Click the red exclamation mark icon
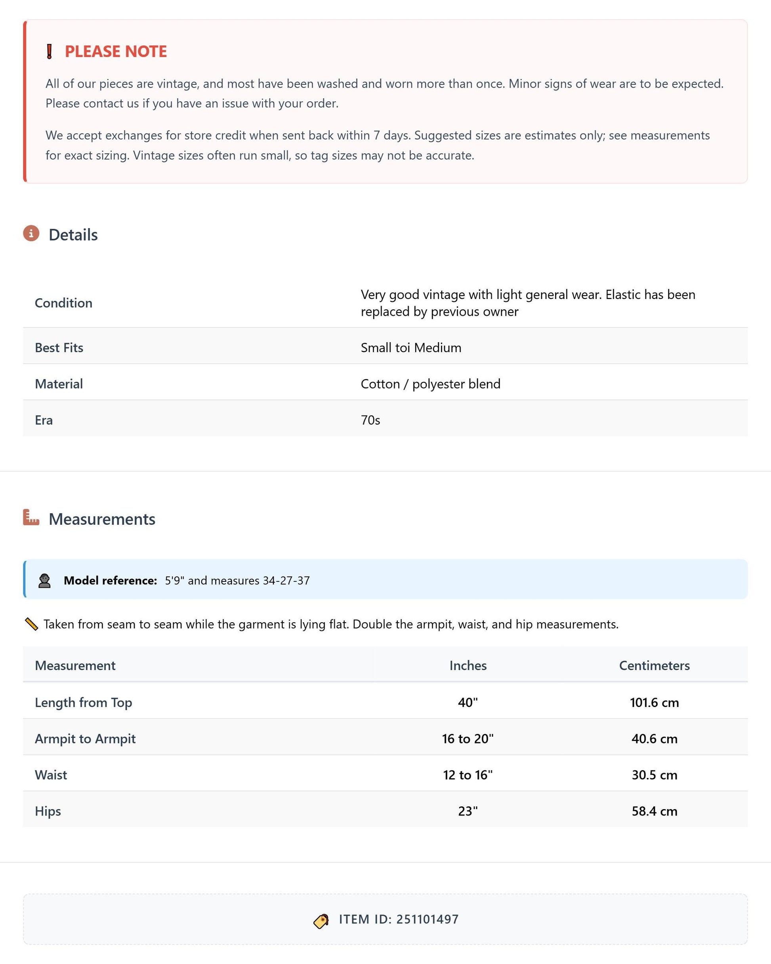771x964 pixels. click(50, 51)
